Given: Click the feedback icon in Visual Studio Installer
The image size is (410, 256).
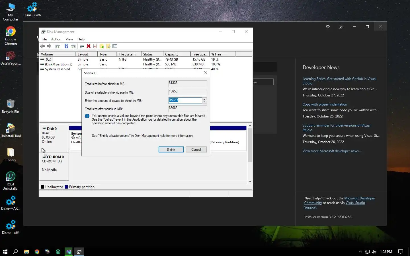Looking at the screenshot, I should tap(341, 27).
